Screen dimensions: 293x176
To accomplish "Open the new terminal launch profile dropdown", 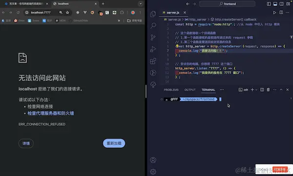I will click(256, 90).
